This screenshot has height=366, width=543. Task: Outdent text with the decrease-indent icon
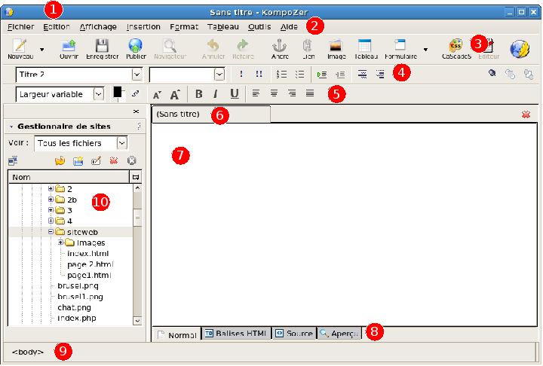[x=340, y=75]
